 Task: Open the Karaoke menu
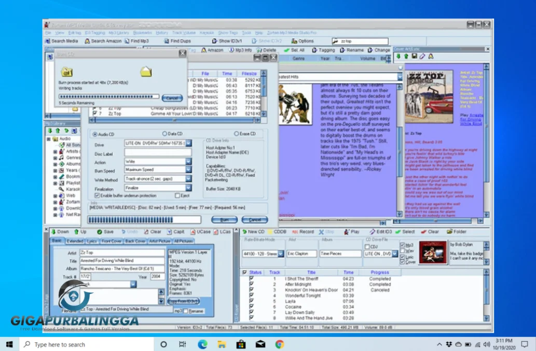pos(207,33)
